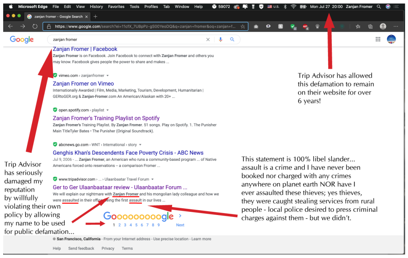Open macOS Spotlight search icon
Viewport: 408px width, 258px height.
[379, 6]
